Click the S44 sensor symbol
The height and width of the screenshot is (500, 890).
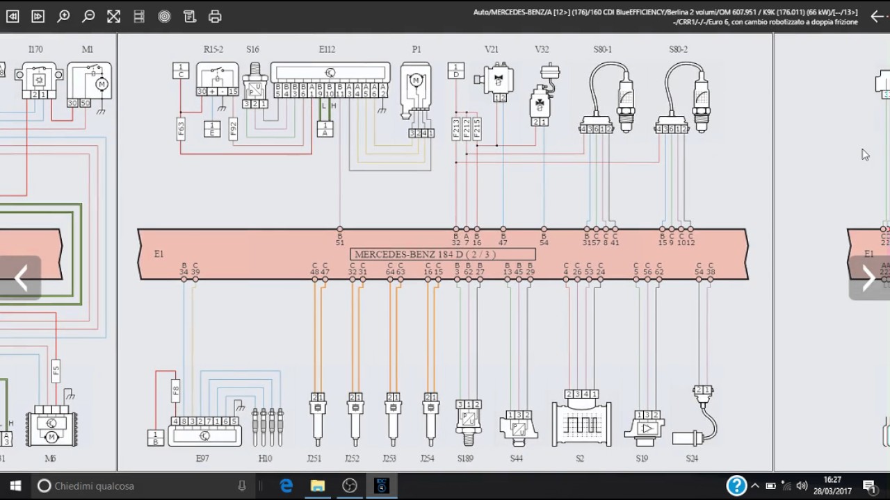click(519, 428)
